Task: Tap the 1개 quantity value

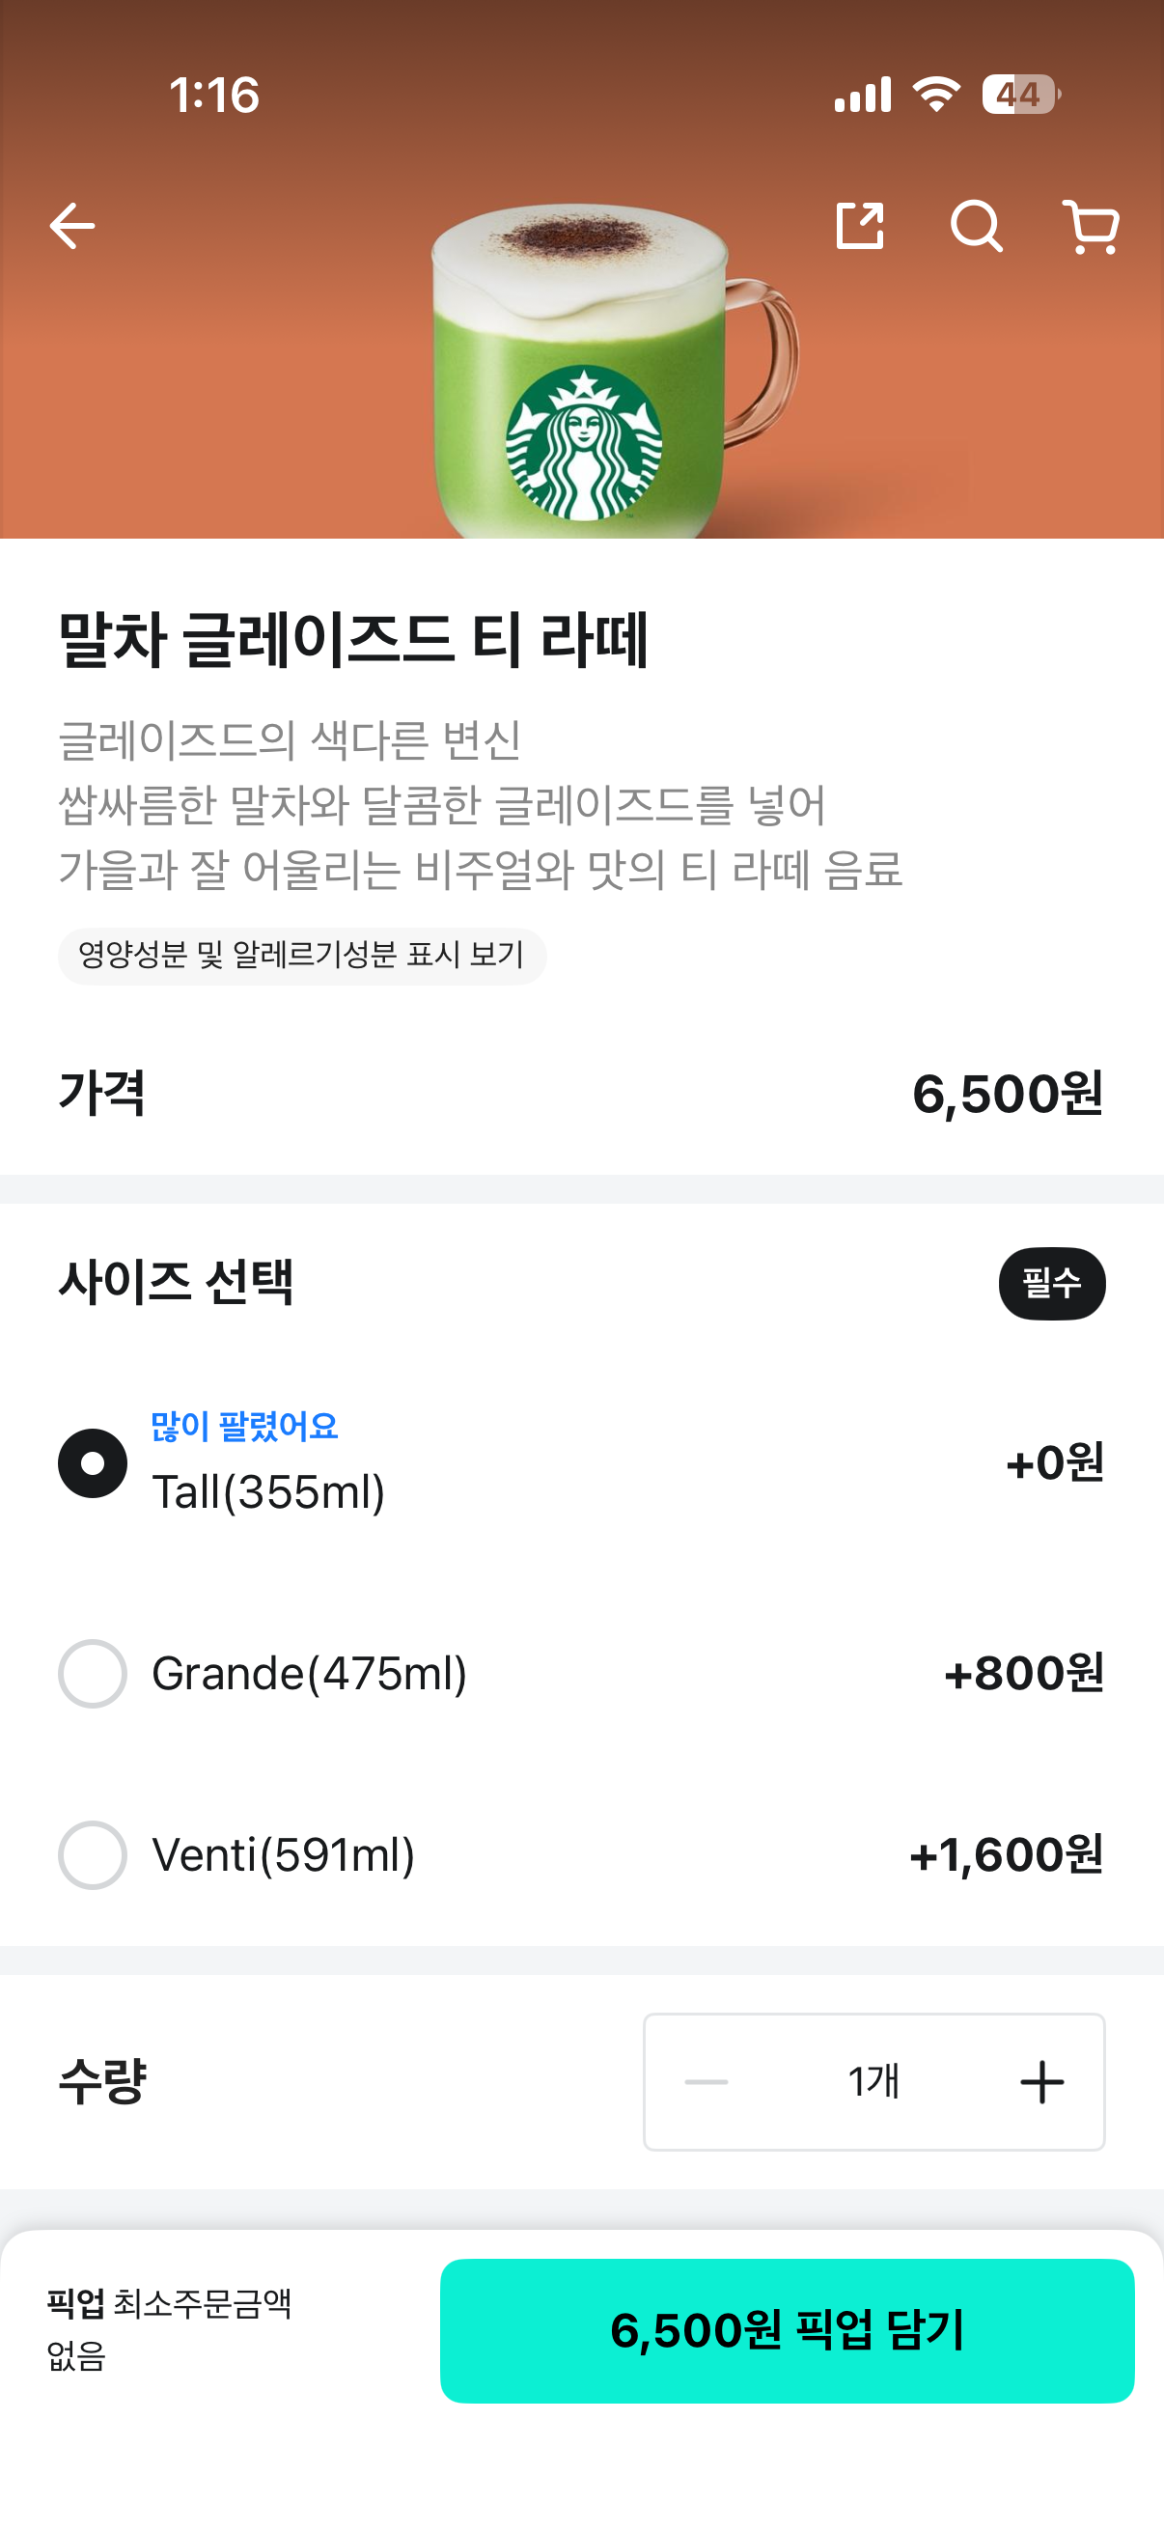Action: click(x=873, y=2082)
